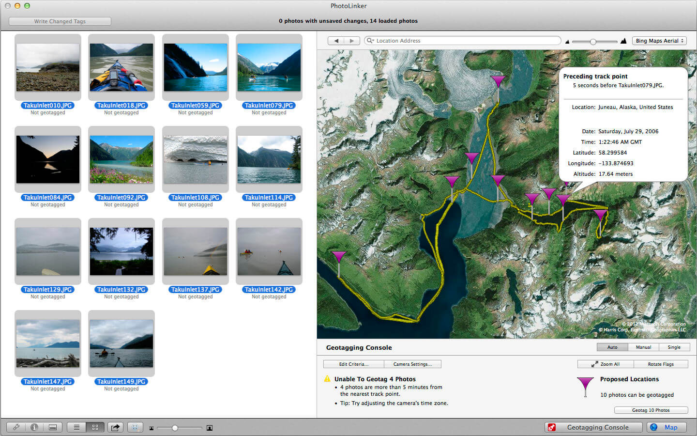Screen dimensions: 697x436
Task: Open the wrench tools button
Action: (x=16, y=427)
